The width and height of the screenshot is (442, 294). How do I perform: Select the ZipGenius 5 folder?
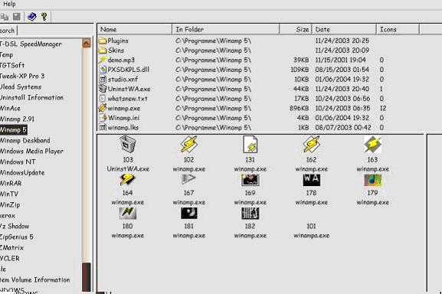(x=17, y=237)
